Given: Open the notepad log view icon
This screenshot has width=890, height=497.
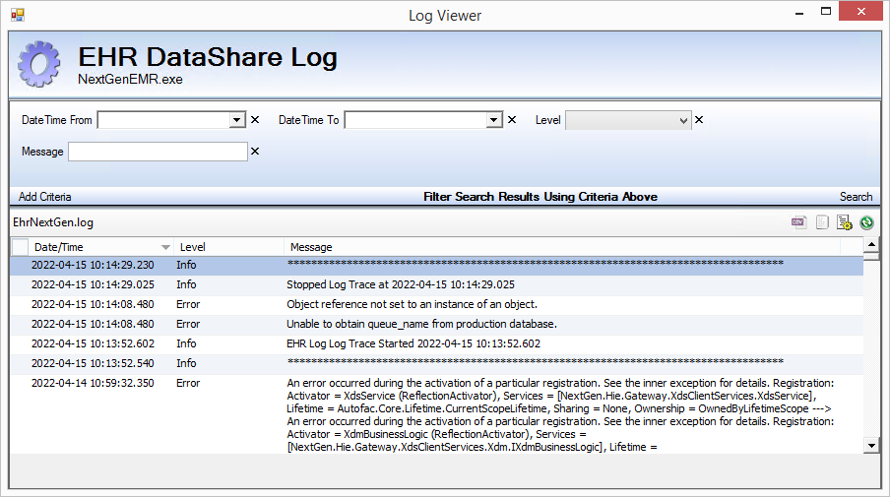Looking at the screenshot, I should pos(822,222).
